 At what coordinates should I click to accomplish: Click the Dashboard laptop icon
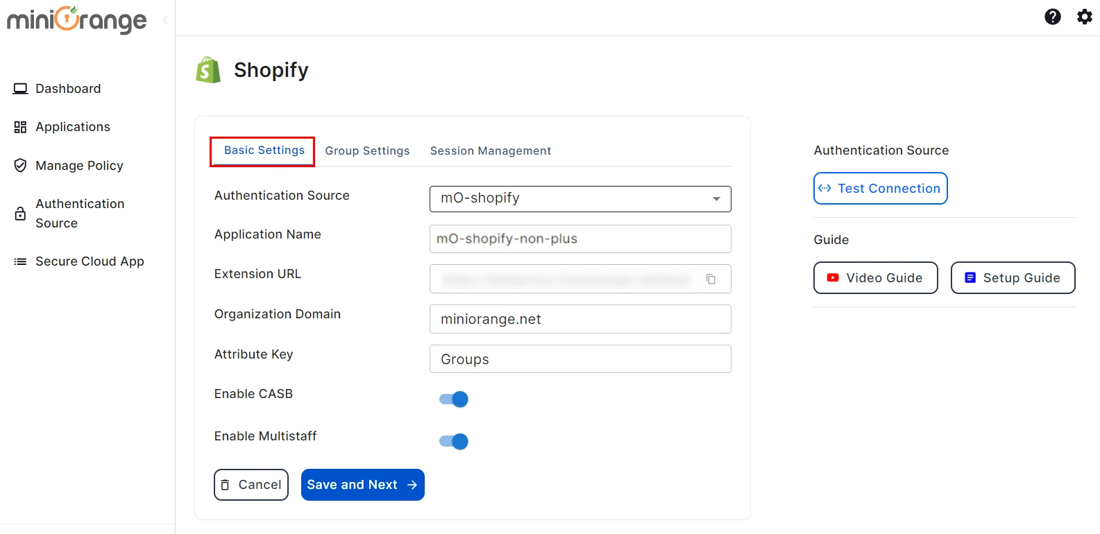[x=21, y=89]
